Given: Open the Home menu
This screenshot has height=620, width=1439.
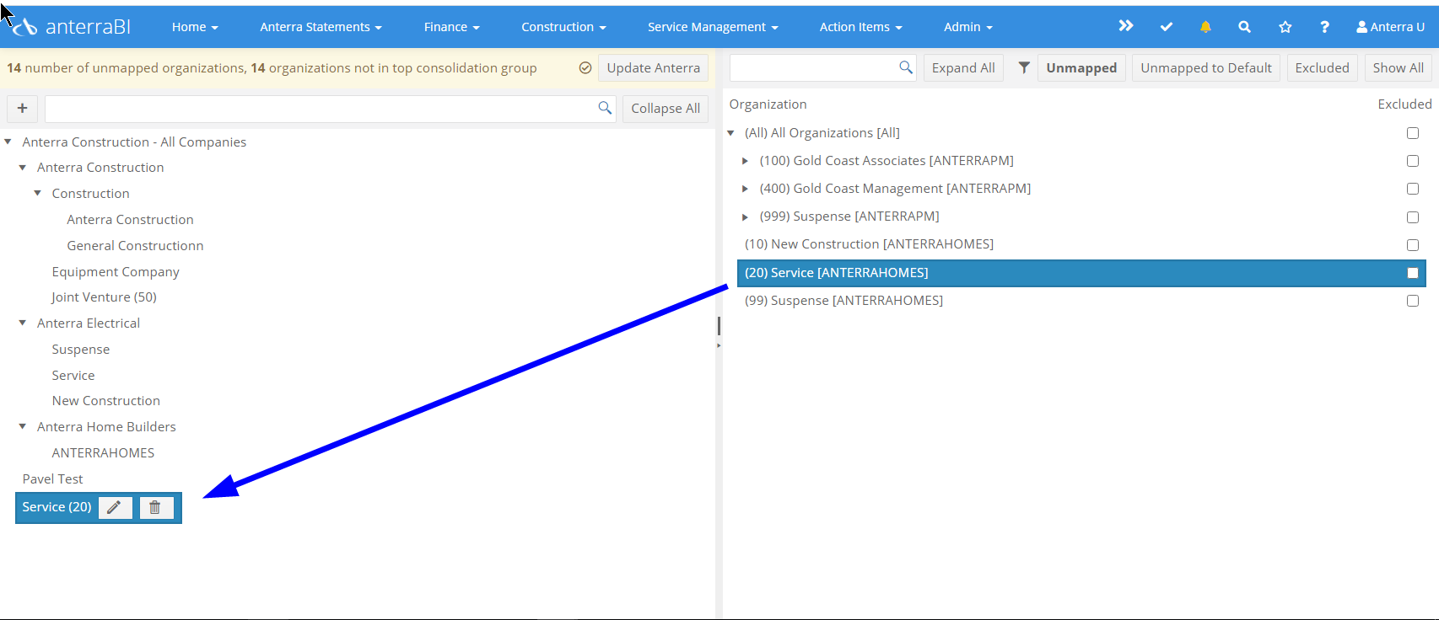Looking at the screenshot, I should [195, 27].
